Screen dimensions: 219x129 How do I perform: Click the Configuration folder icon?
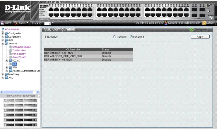[6, 33]
